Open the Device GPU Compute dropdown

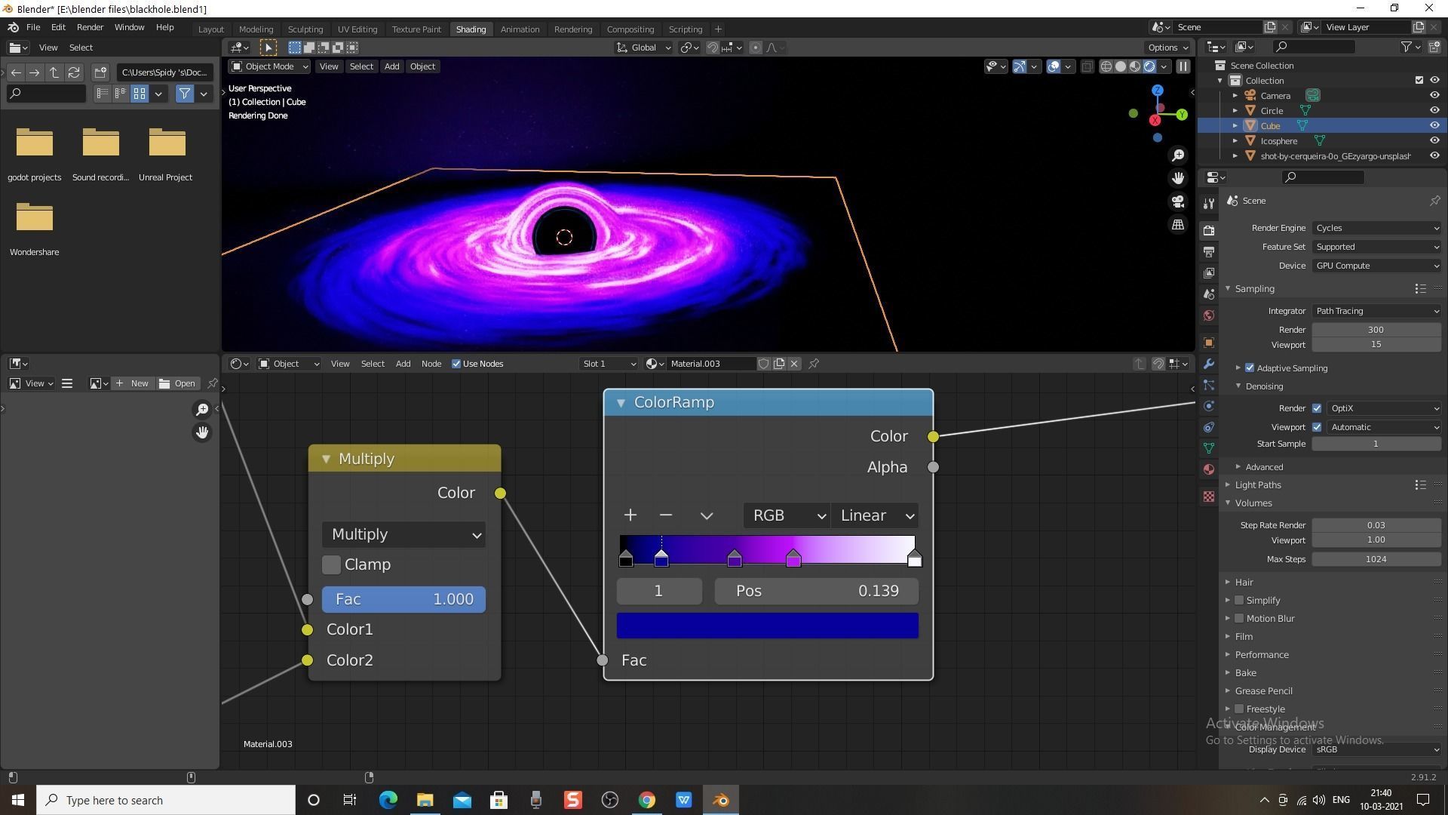coord(1376,266)
